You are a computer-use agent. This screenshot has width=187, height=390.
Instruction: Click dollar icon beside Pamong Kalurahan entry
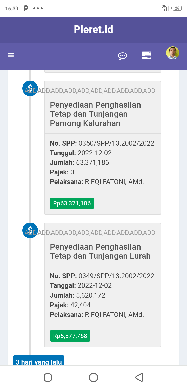[30, 88]
